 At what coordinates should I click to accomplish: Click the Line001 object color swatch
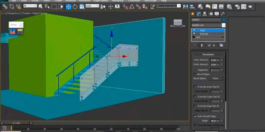[224, 20]
